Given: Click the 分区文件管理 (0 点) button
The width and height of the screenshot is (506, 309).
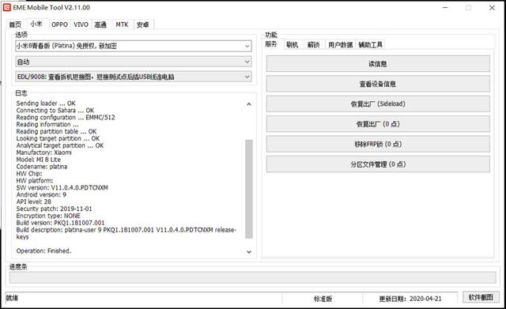Looking at the screenshot, I should click(x=378, y=164).
